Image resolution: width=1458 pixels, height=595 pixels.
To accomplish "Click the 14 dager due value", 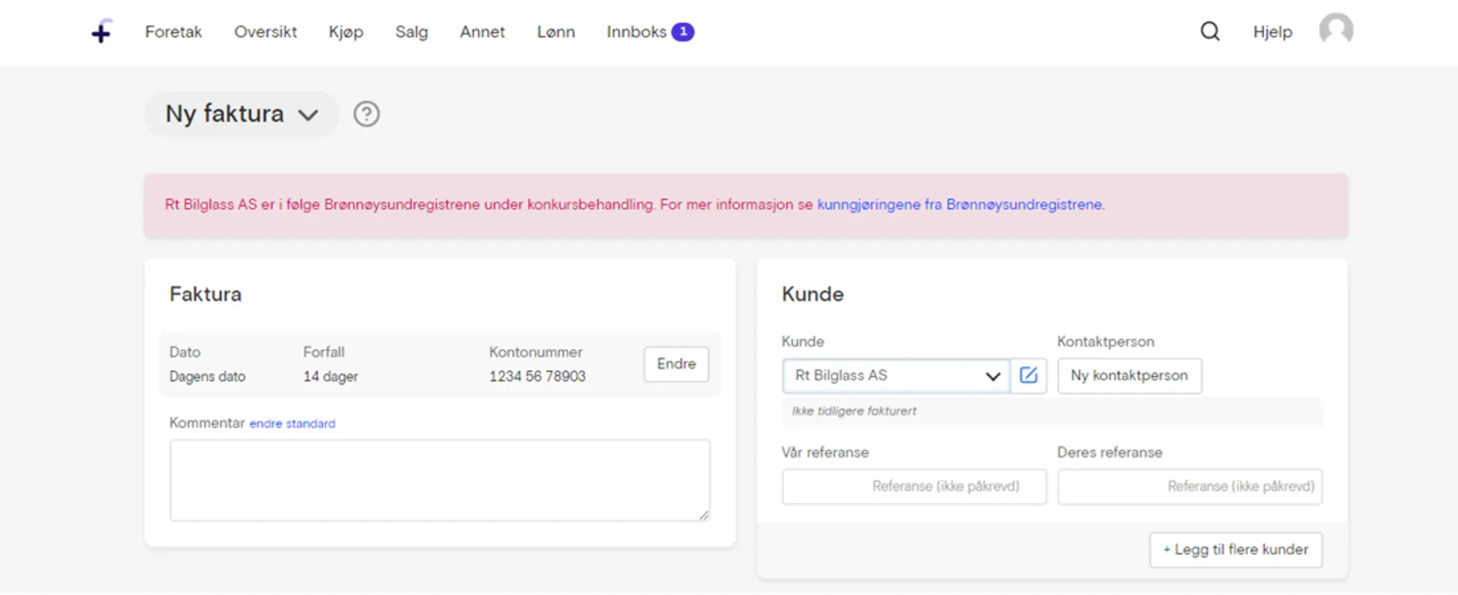I will point(330,377).
